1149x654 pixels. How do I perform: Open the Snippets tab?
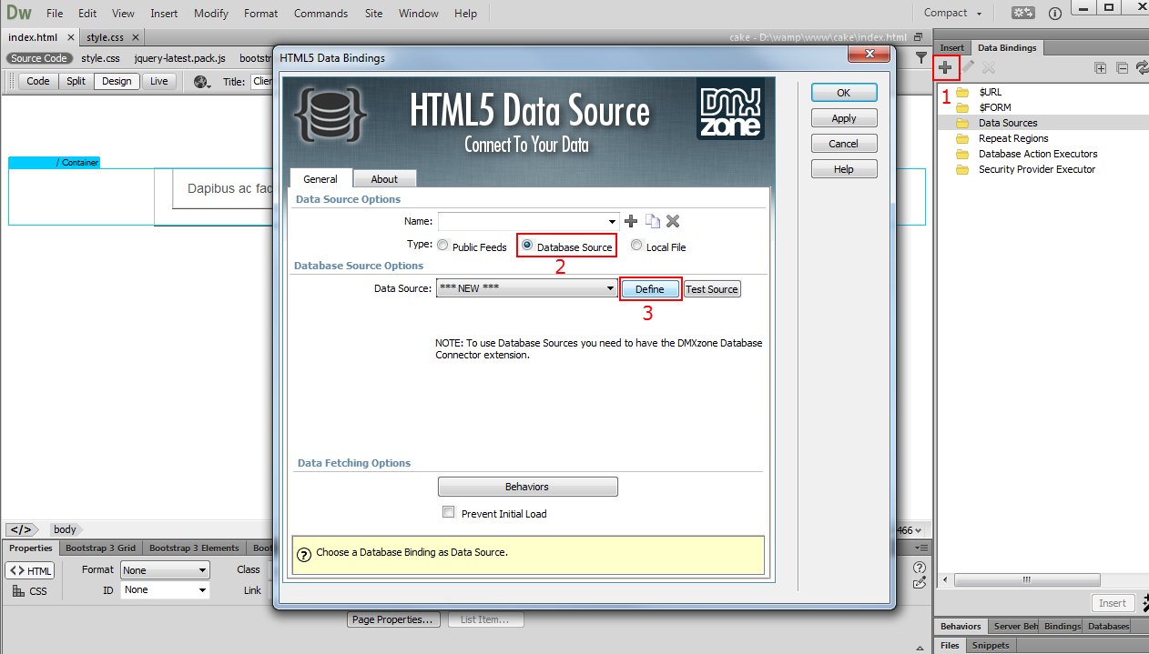pos(991,645)
